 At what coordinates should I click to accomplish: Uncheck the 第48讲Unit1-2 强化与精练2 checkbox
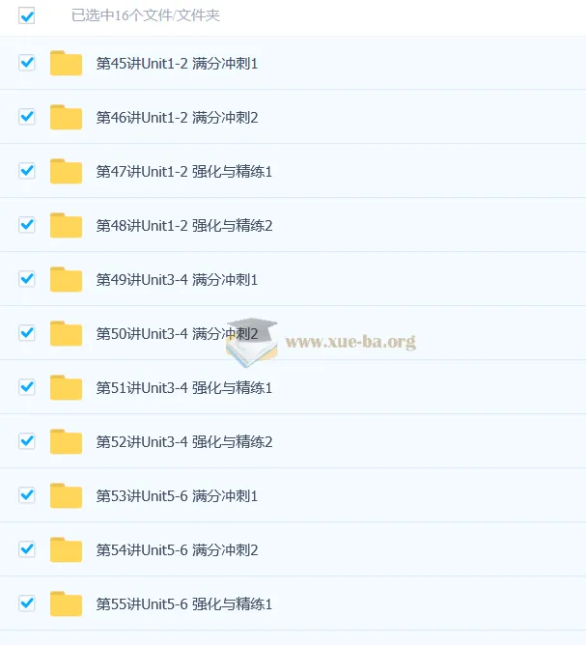tap(27, 225)
